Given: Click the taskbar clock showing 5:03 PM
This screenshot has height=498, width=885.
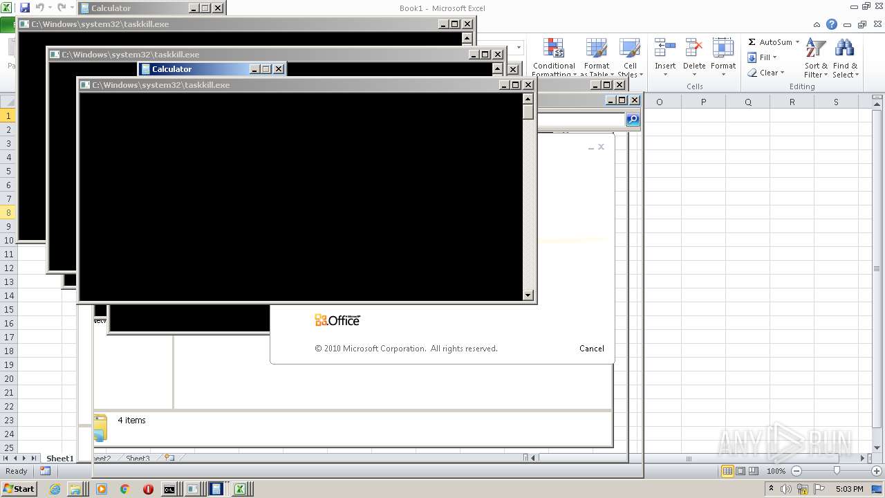Looking at the screenshot, I should [x=850, y=489].
